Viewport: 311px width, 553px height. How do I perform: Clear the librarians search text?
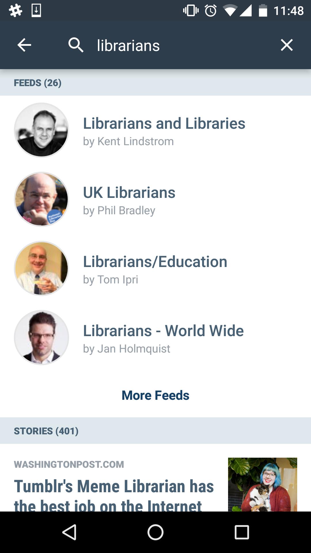pyautogui.click(x=287, y=45)
